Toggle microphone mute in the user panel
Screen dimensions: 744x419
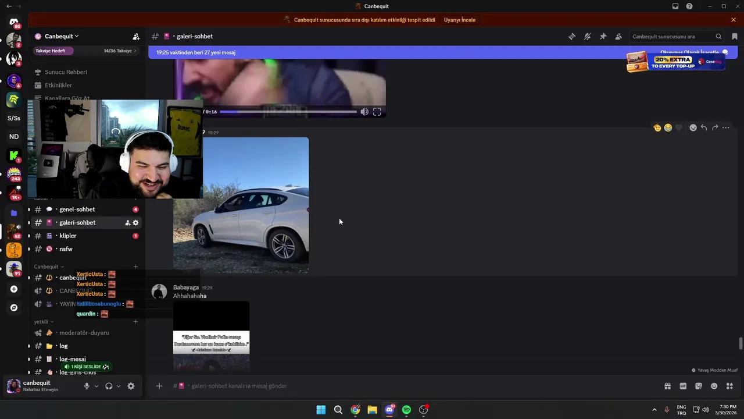point(87,386)
